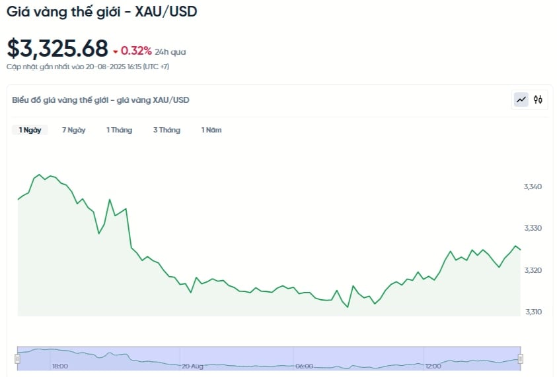The image size is (557, 377).
Task: Click the right range slider handle
Action: (x=521, y=359)
